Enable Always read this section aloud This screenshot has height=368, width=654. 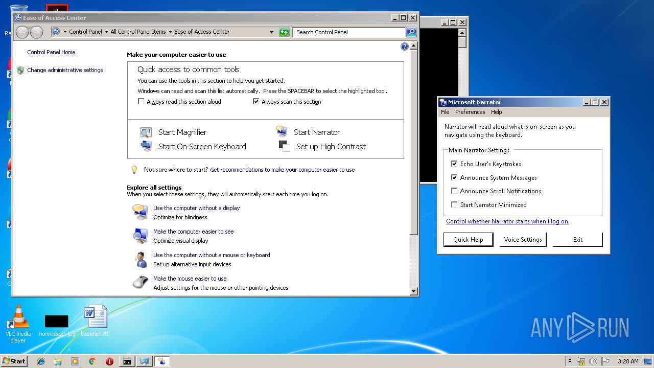coord(142,102)
